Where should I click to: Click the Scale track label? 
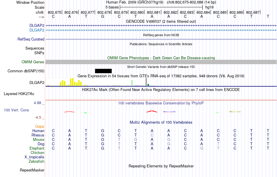click(39, 7)
